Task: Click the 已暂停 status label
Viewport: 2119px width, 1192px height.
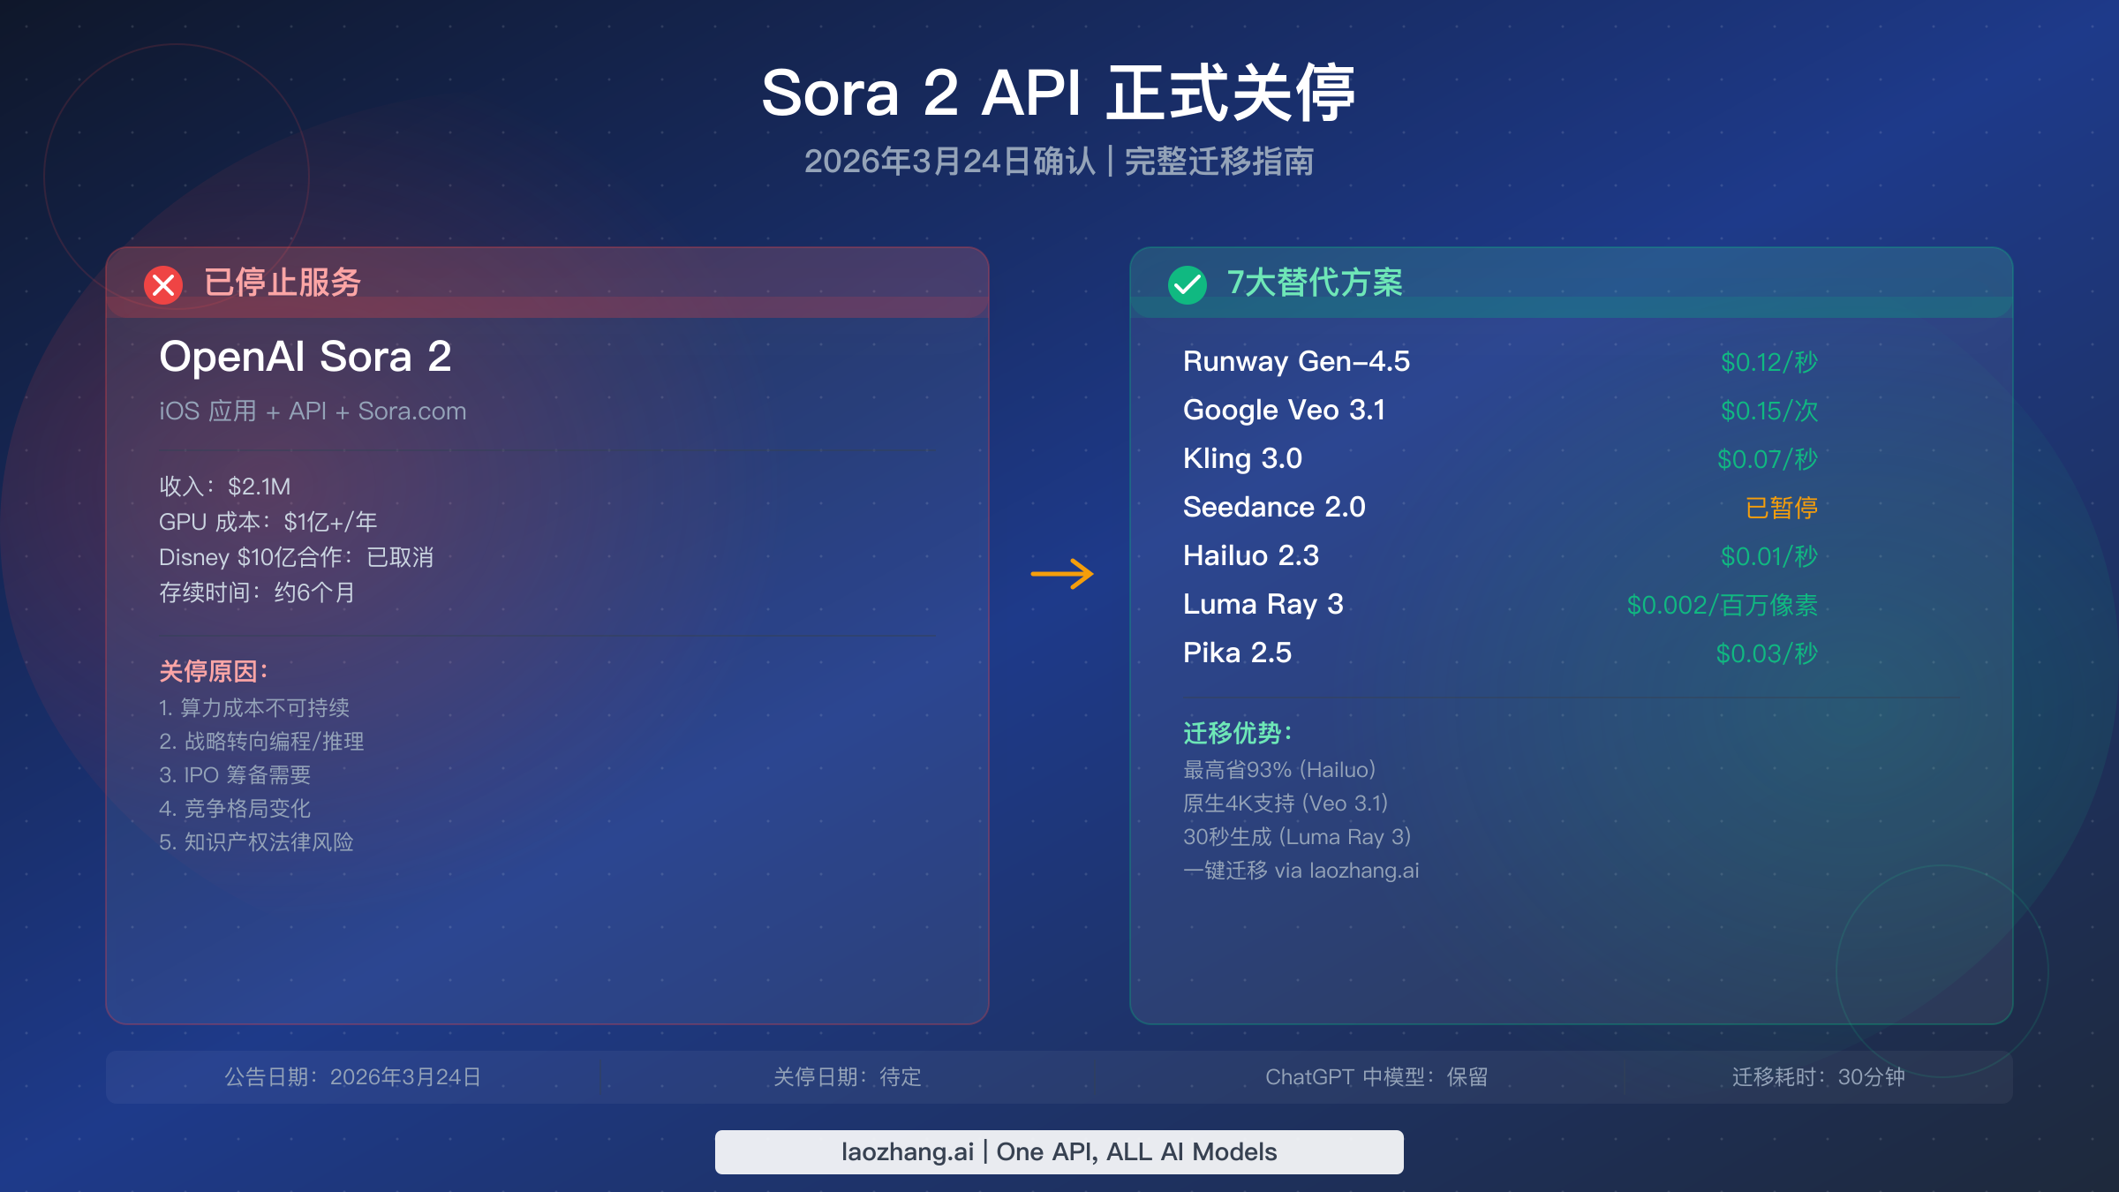Action: (x=1781, y=508)
